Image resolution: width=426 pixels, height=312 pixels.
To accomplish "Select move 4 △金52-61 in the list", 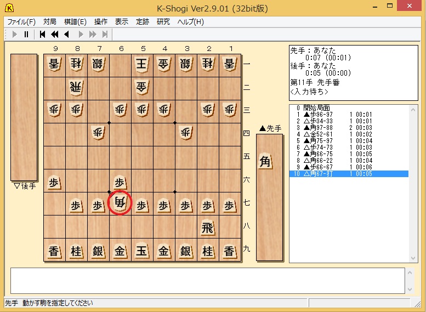I will (349, 134).
